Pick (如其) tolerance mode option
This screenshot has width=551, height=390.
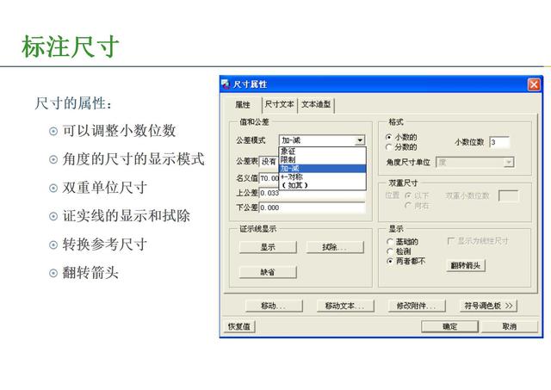(322, 185)
